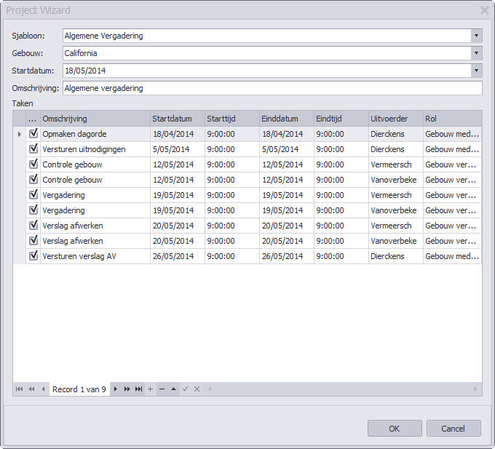Uncheck the Opmaken dagorde task
This screenshot has width=495, height=449.
click(x=33, y=133)
